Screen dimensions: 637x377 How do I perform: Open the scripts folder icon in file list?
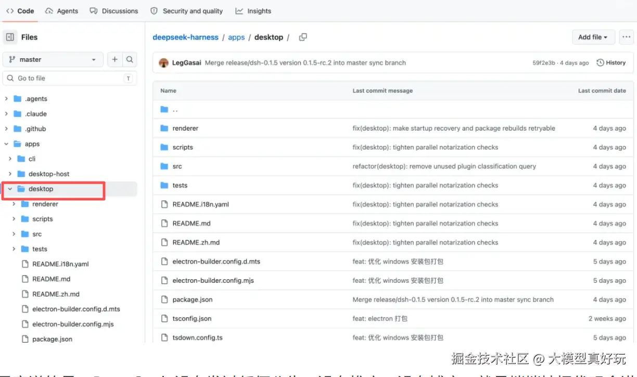point(164,147)
